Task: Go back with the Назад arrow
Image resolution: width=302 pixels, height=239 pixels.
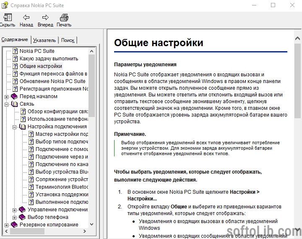Action: (26, 18)
